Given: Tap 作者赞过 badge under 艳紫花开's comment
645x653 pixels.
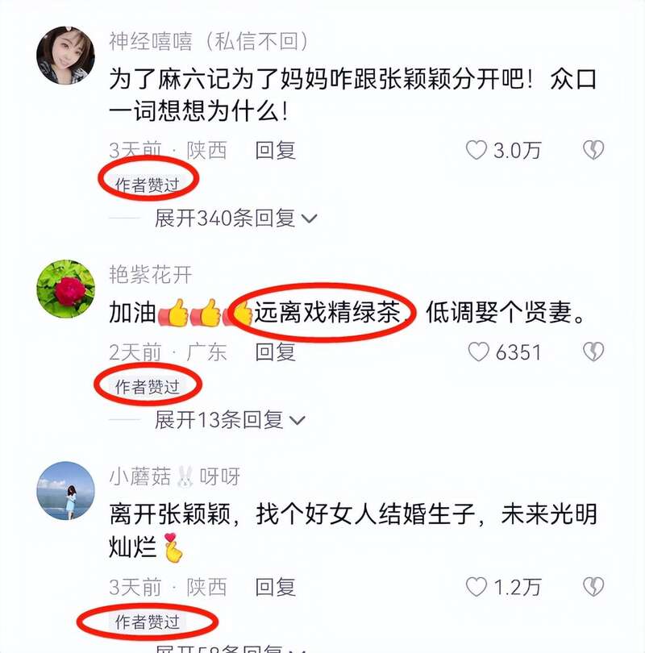Looking at the screenshot, I should pyautogui.click(x=148, y=387).
